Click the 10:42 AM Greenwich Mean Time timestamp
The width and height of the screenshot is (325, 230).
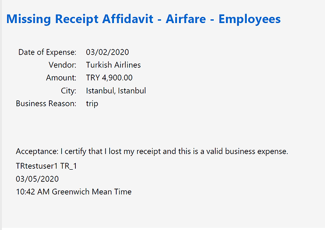pyautogui.click(x=74, y=192)
